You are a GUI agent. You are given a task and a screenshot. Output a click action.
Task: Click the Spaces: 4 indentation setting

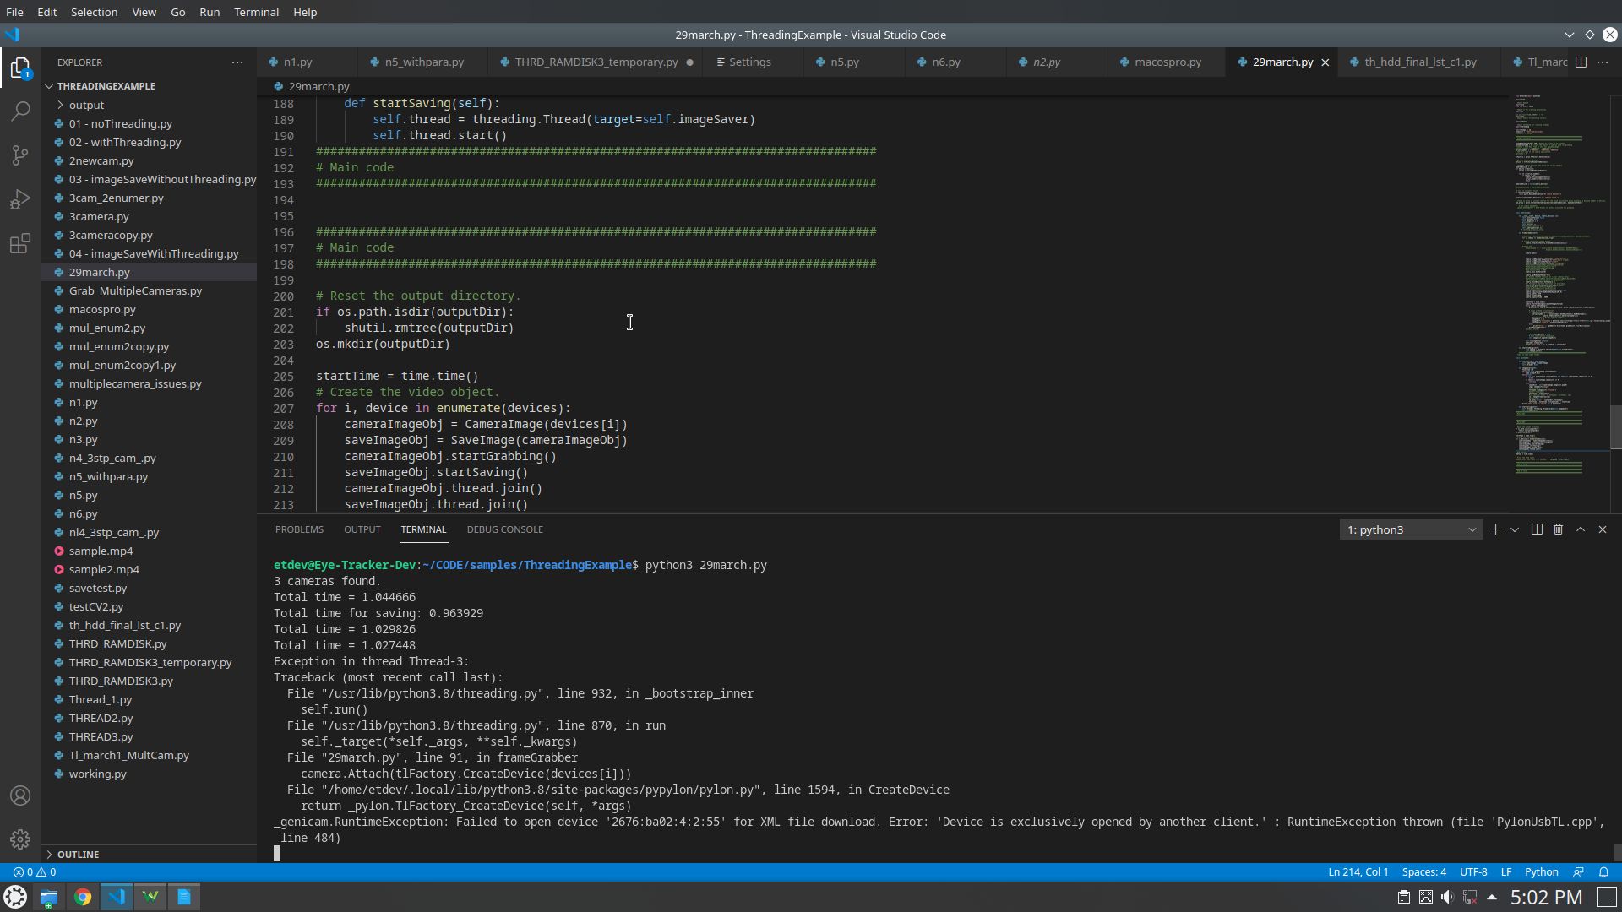coord(1423,872)
